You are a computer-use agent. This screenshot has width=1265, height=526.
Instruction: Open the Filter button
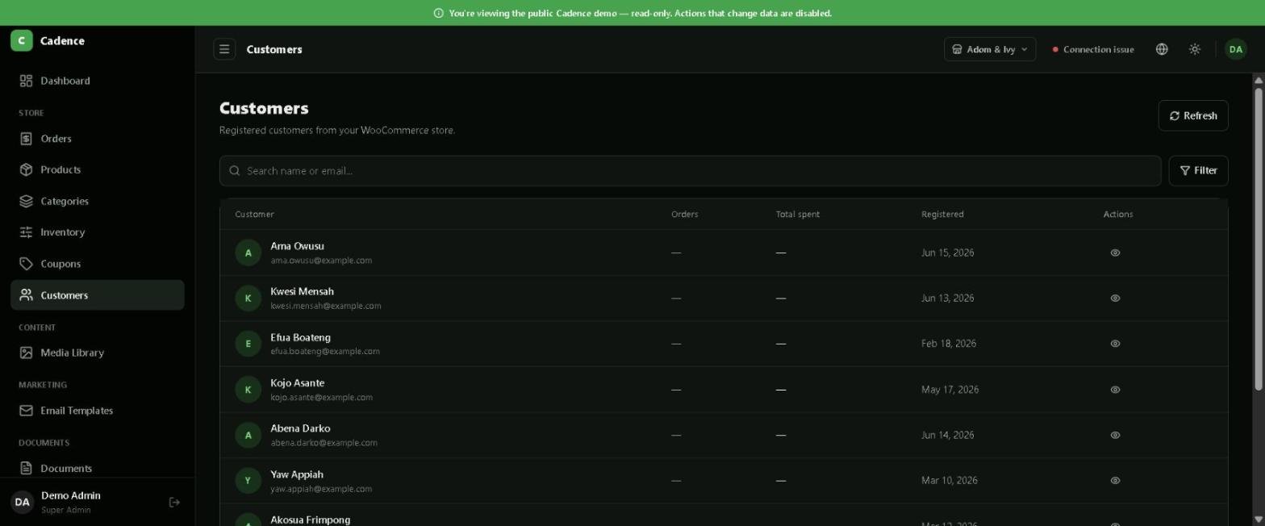tap(1198, 170)
